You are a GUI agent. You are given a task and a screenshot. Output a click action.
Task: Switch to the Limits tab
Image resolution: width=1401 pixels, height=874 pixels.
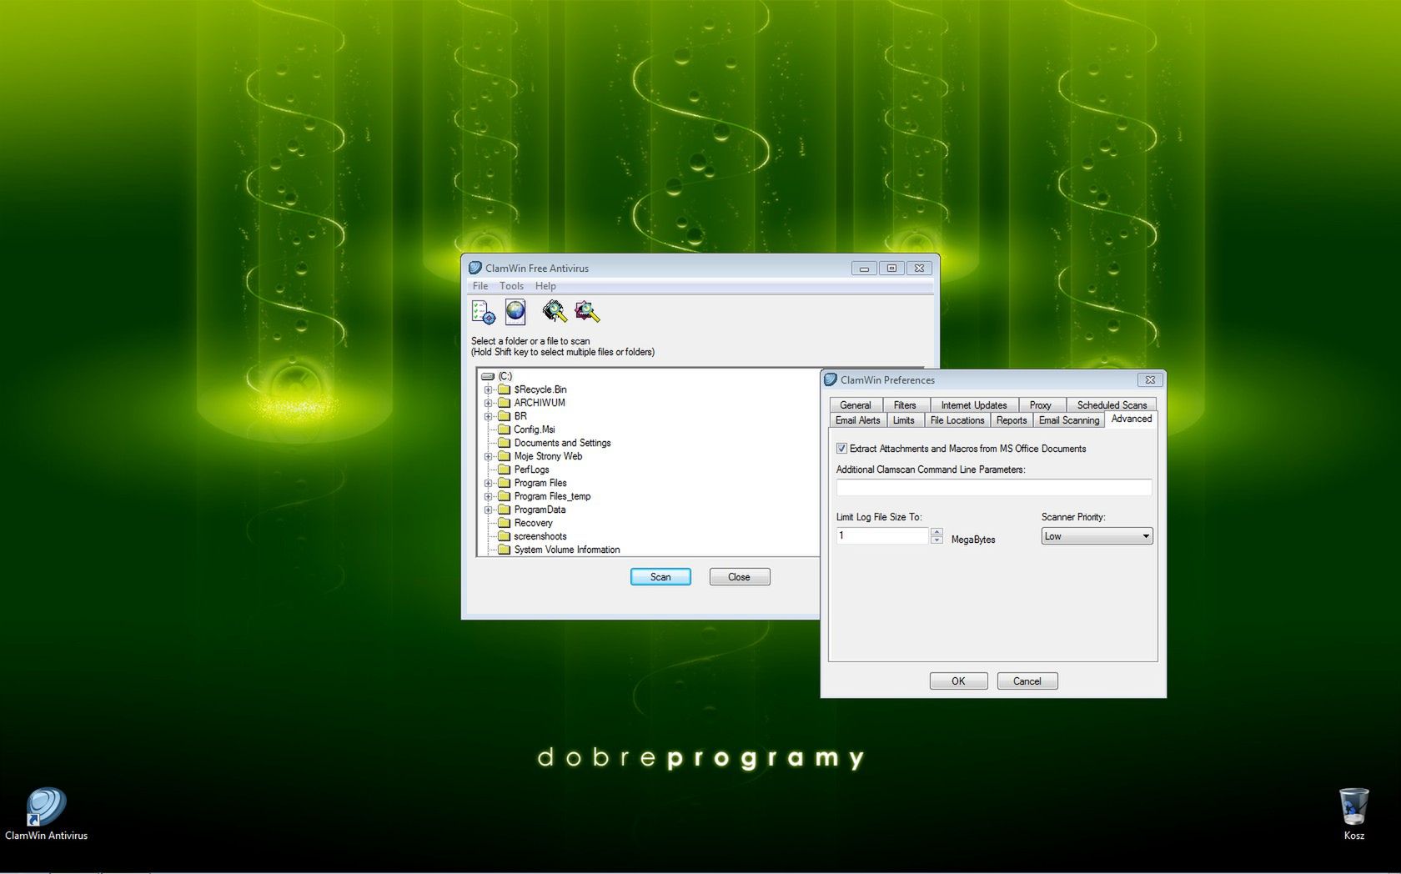click(904, 420)
